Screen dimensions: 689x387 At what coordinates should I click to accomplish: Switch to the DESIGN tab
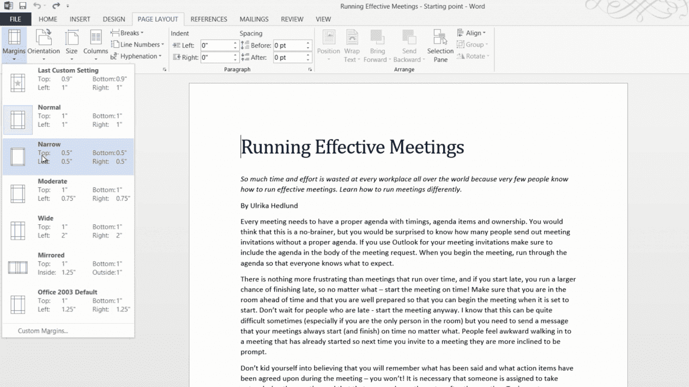pos(114,19)
